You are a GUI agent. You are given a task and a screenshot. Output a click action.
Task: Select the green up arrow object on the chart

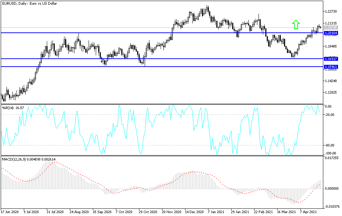296,24
